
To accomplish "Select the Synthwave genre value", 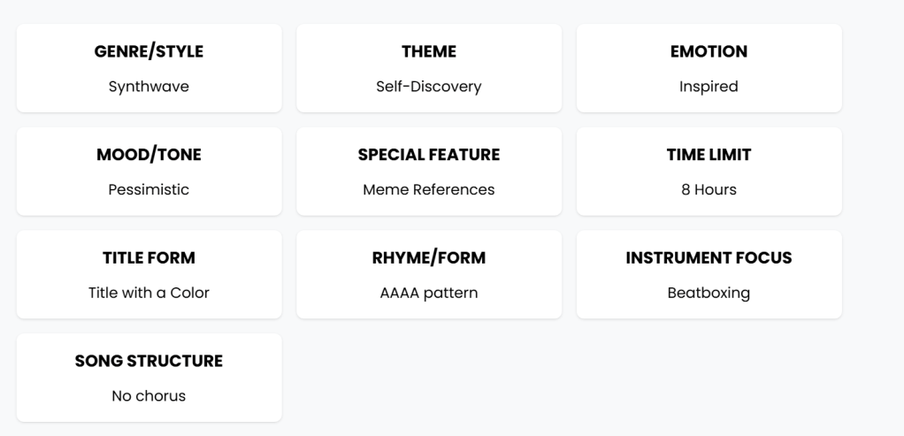I will point(149,87).
